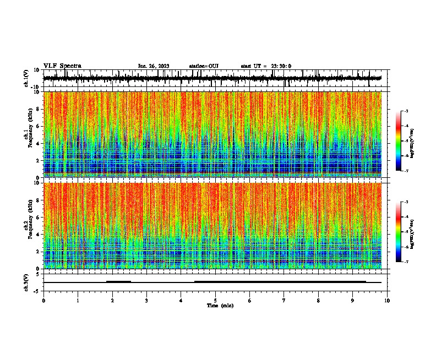Click time axis tick label '2'
436x337 pixels.
click(112, 301)
